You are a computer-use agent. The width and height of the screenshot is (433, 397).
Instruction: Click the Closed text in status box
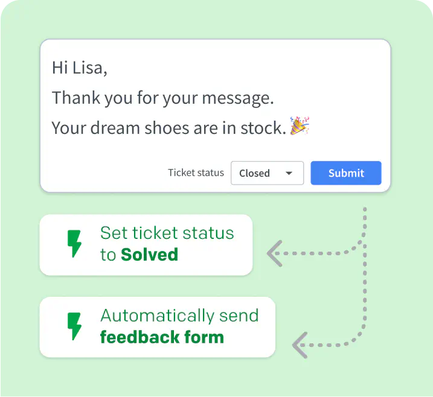coord(254,173)
